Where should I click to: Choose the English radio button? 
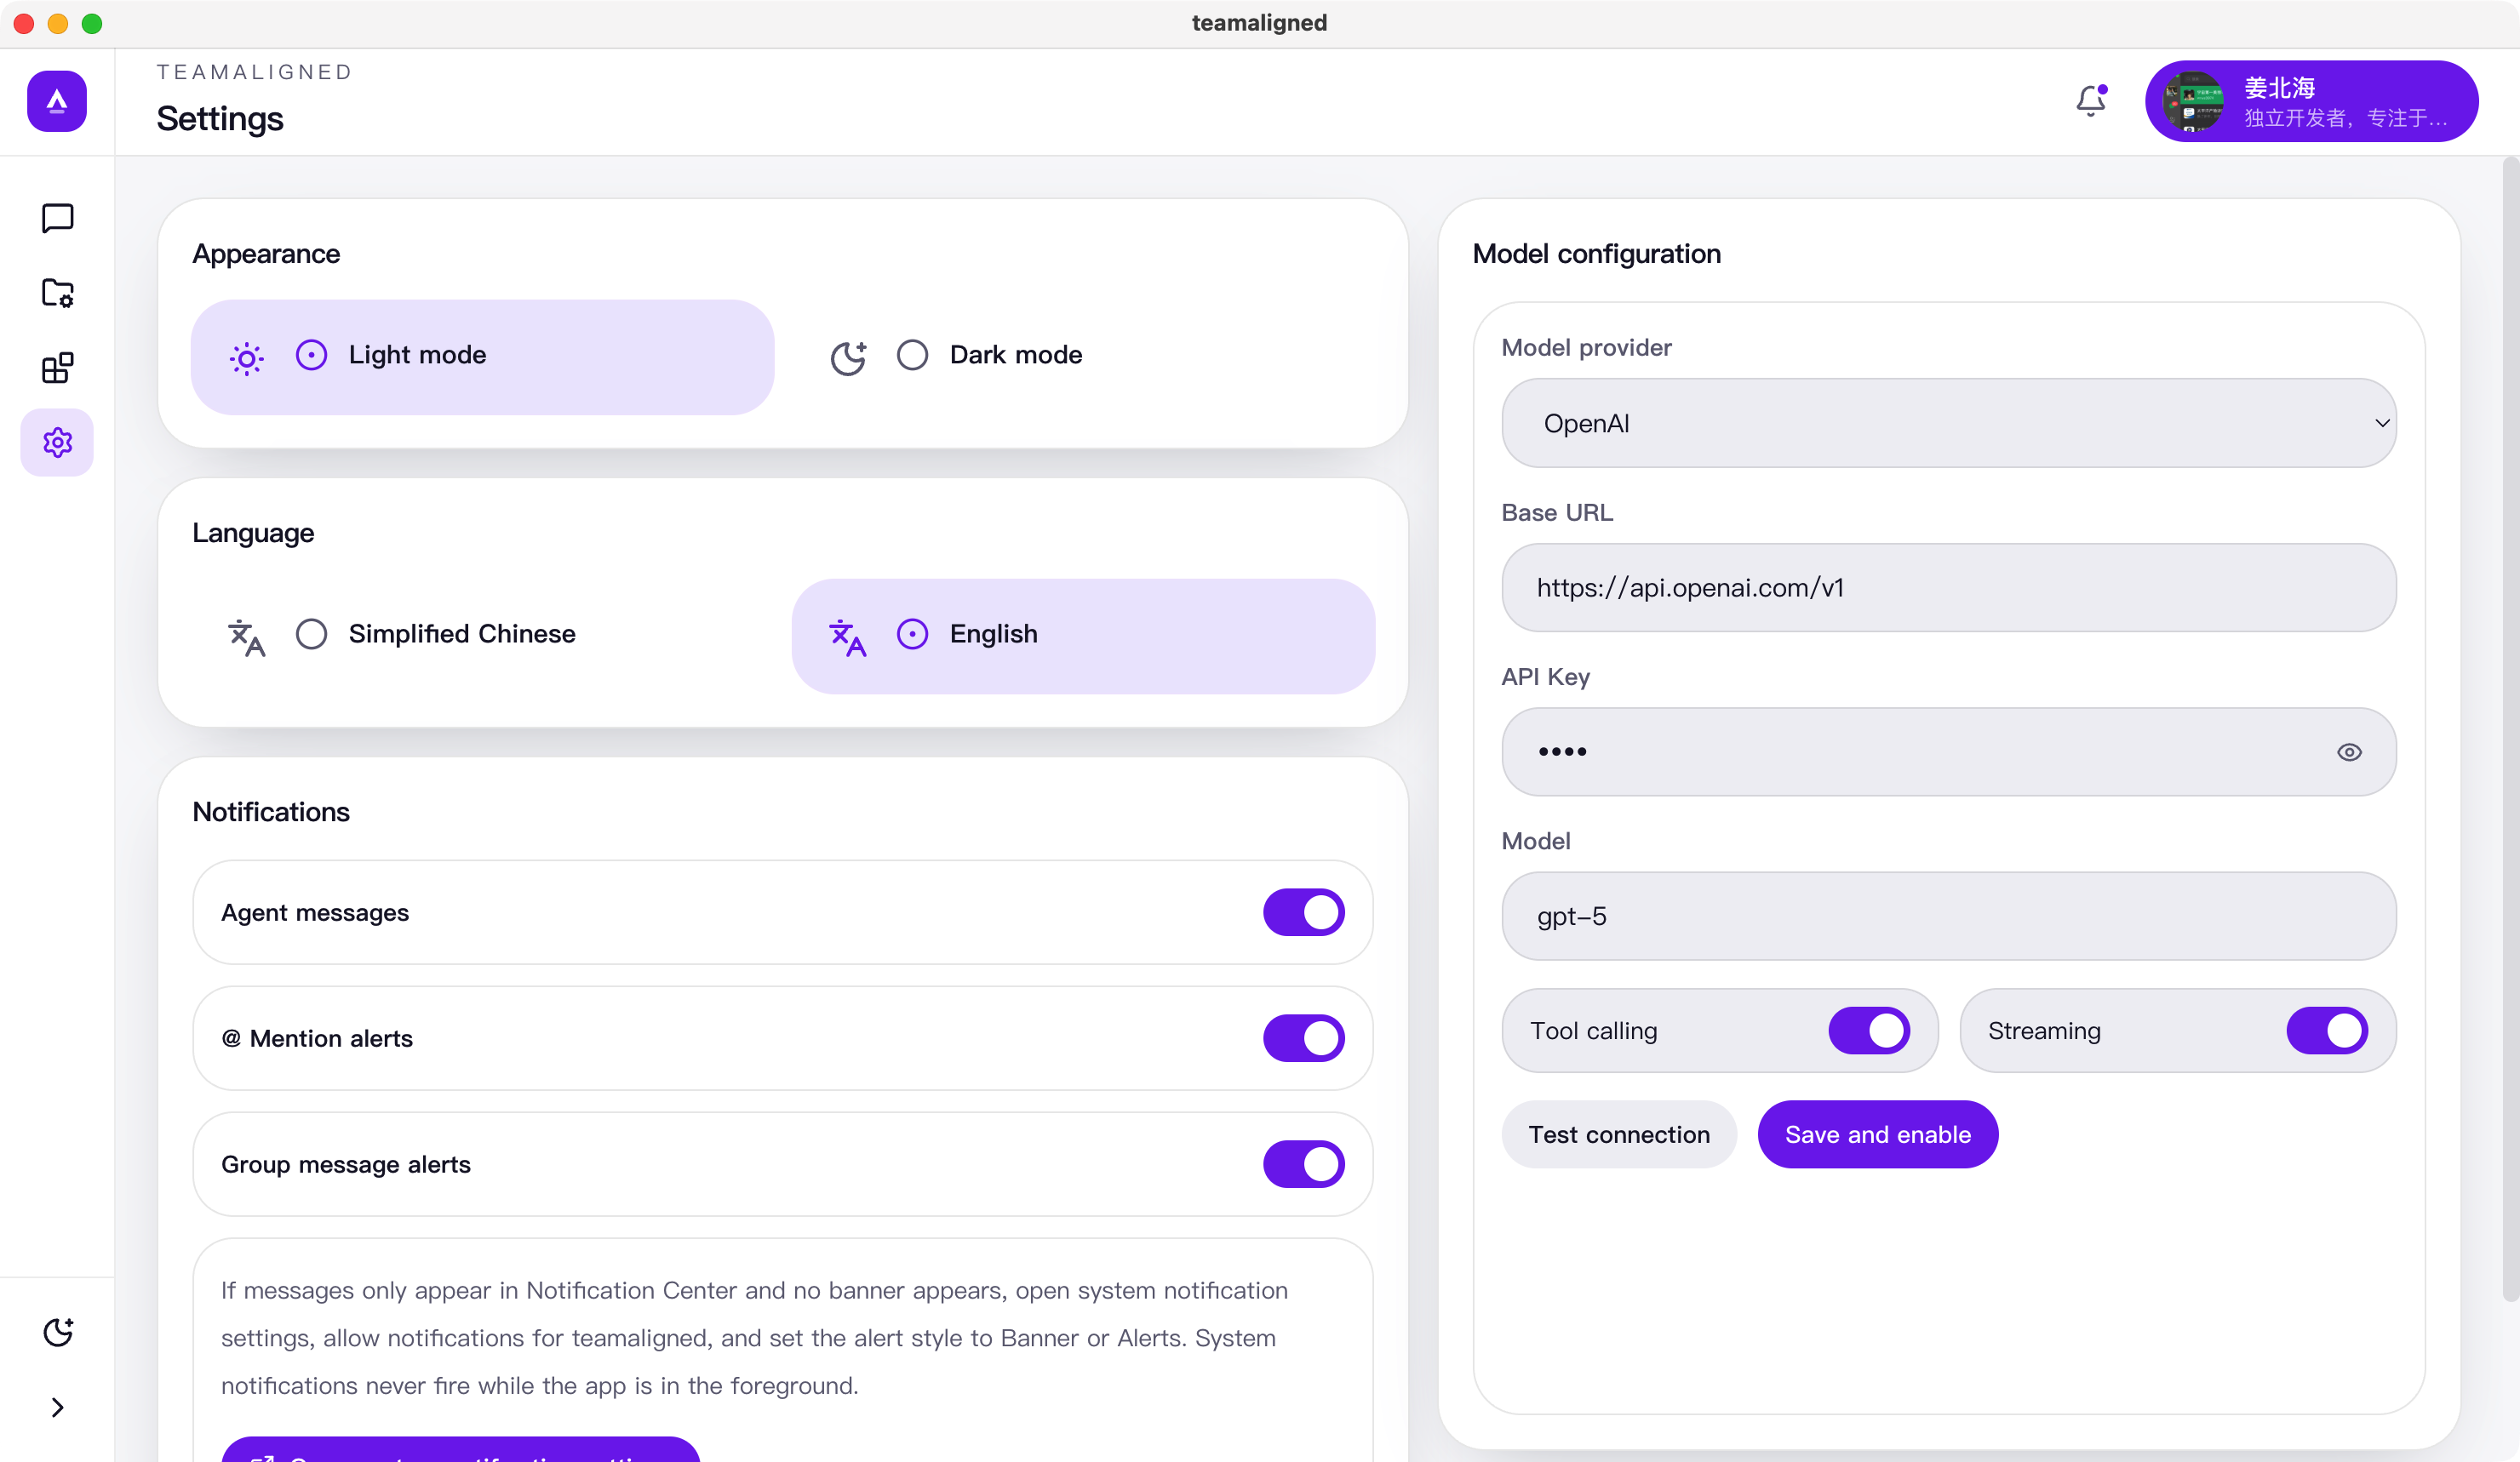tap(912, 634)
